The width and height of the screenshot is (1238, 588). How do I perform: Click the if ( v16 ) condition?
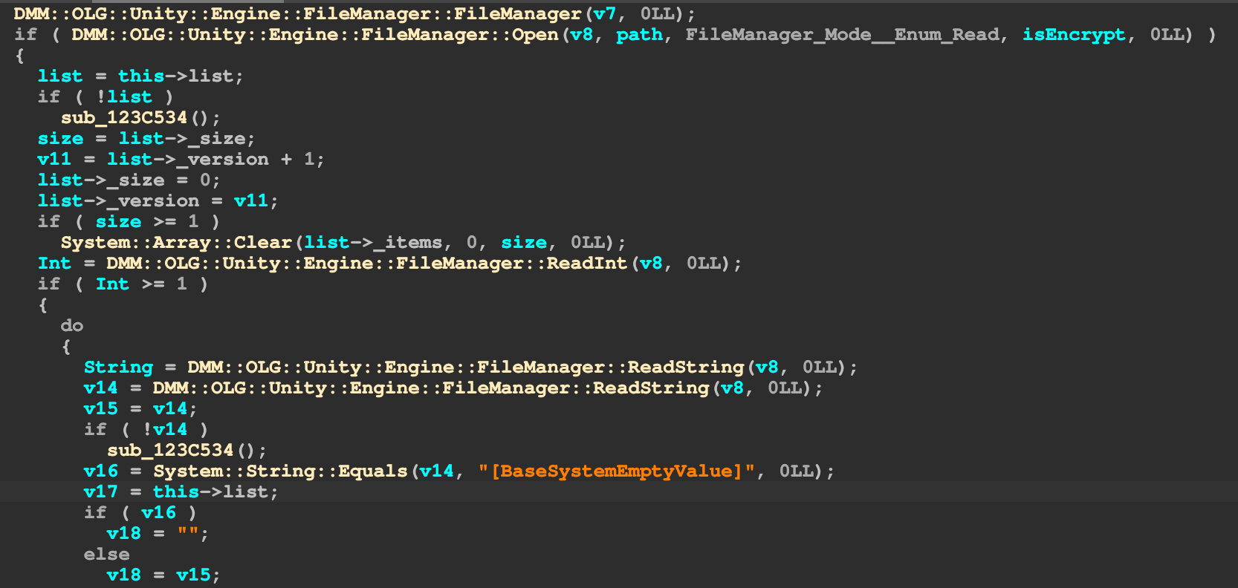tap(140, 513)
